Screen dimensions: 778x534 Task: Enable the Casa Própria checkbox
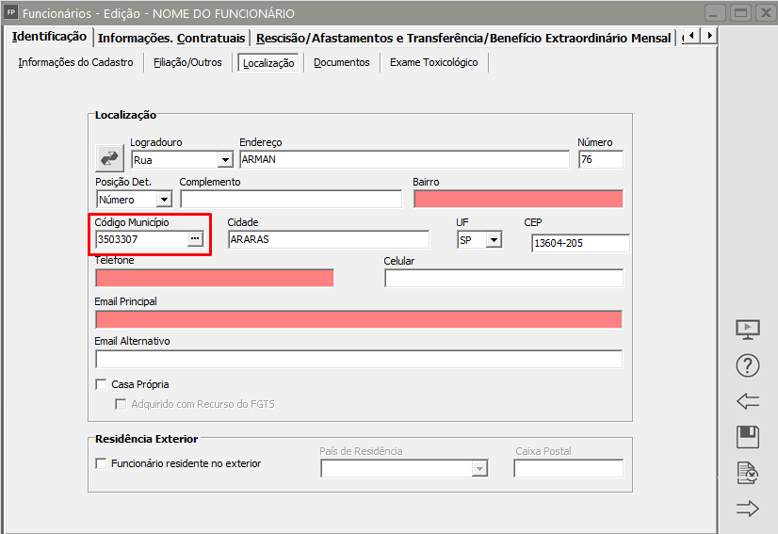(x=102, y=384)
